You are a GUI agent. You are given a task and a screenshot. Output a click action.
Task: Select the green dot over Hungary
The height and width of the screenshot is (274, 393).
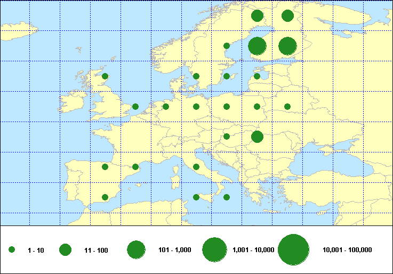[x=227, y=136]
